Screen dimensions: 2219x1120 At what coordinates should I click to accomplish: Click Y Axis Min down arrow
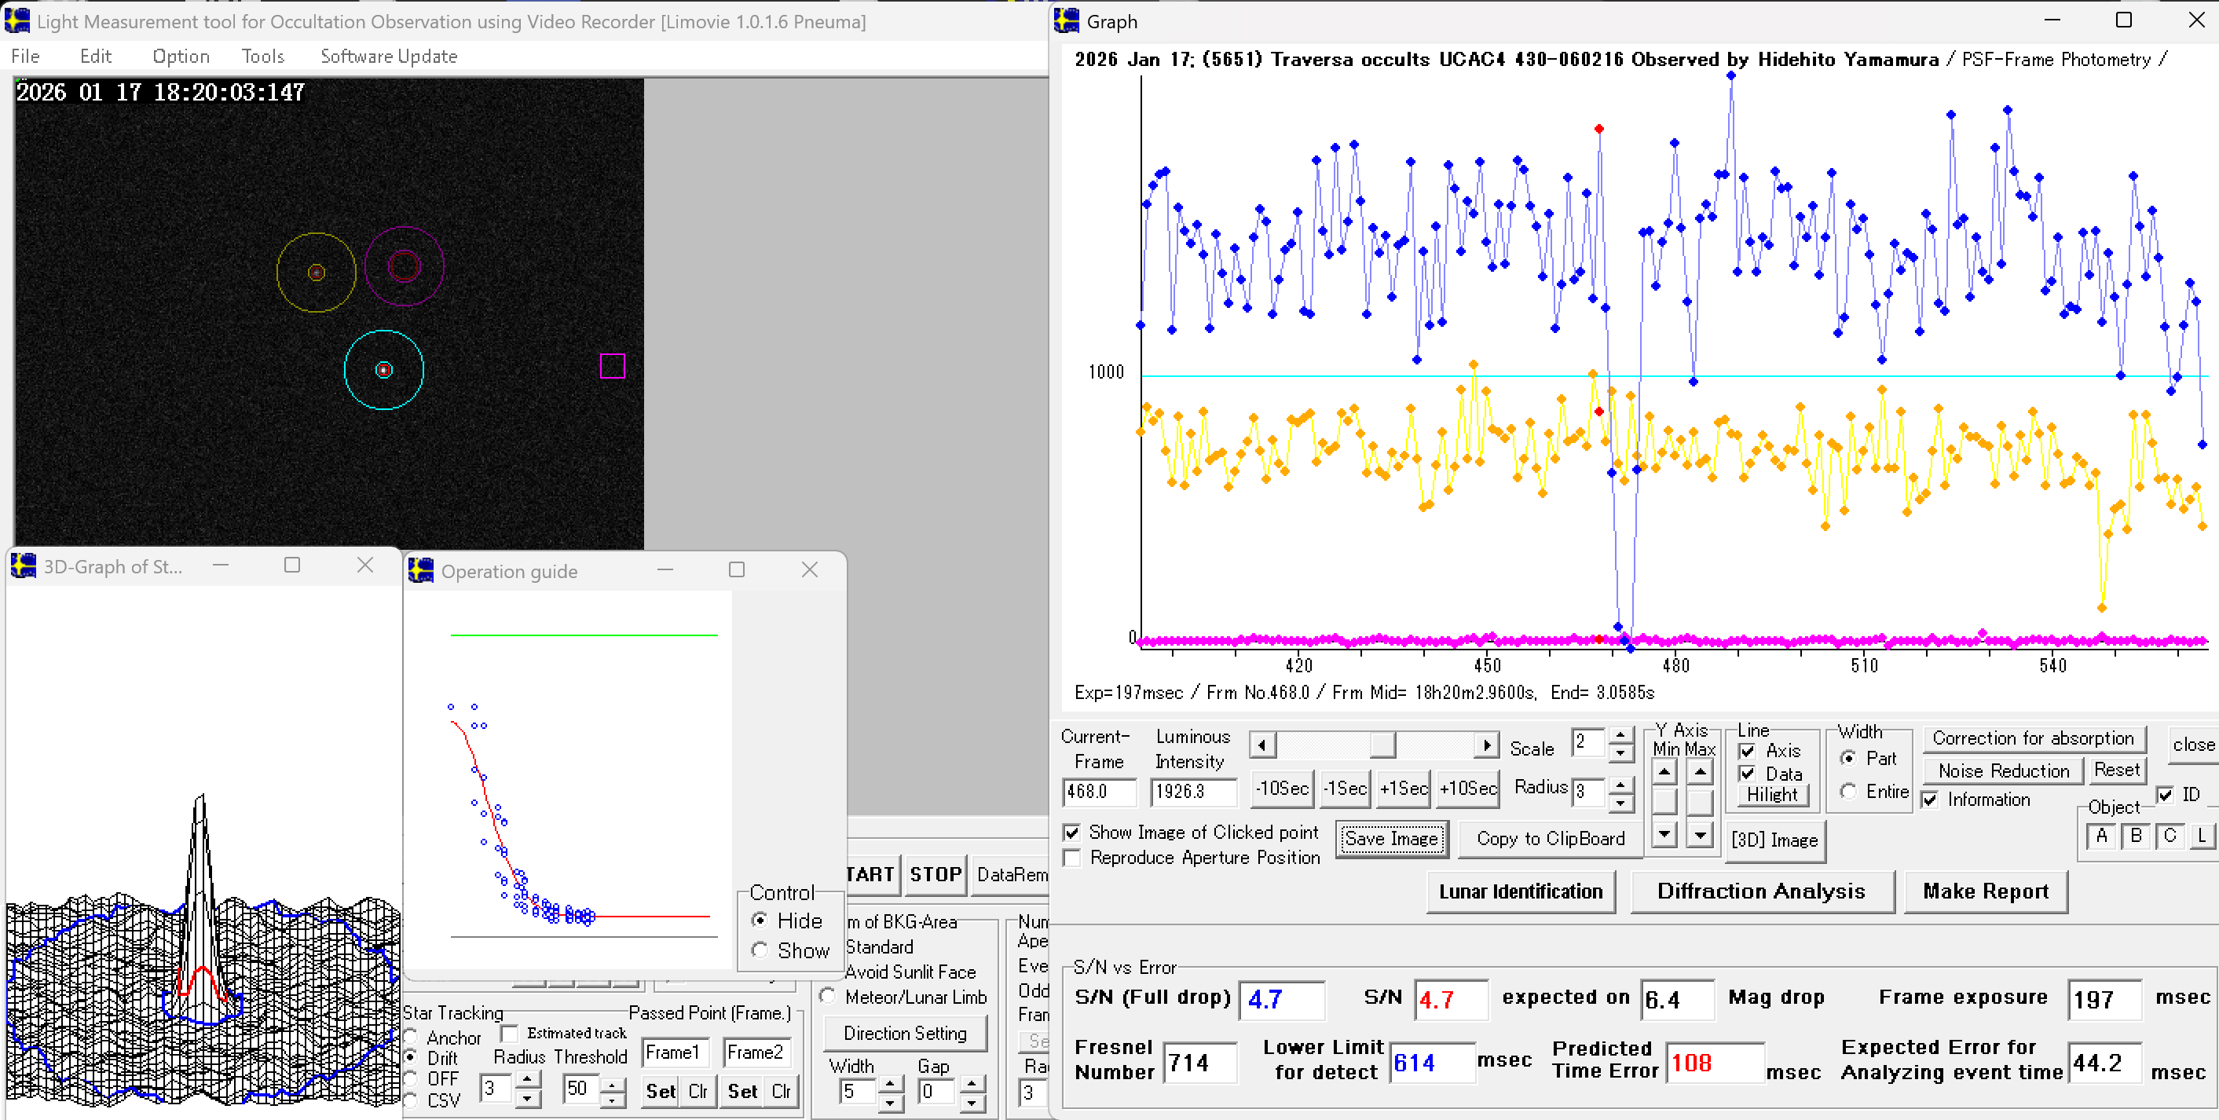point(1664,834)
